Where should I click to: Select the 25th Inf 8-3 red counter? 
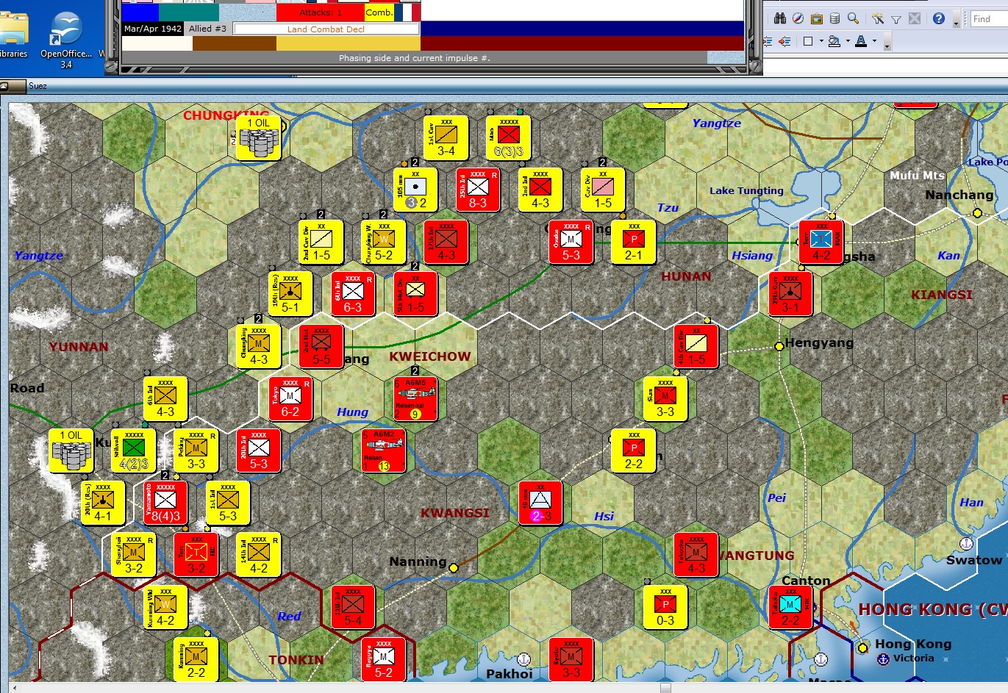tap(478, 190)
